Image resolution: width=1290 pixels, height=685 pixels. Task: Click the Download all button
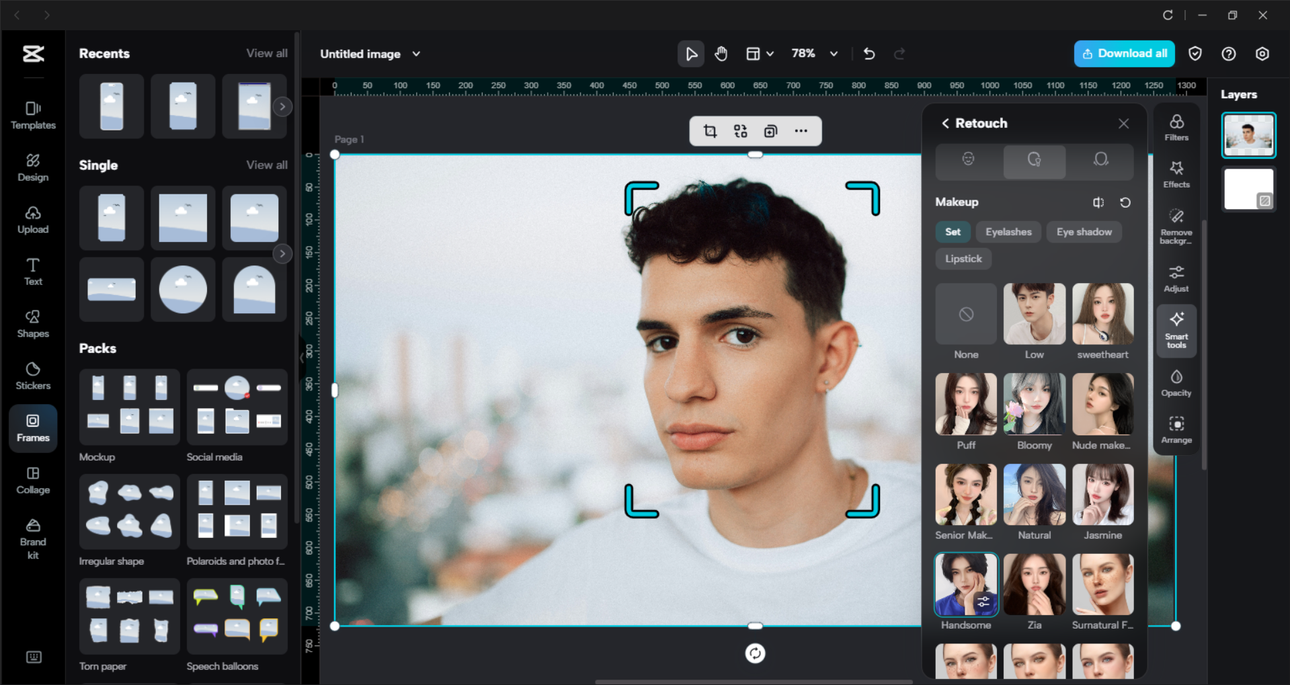pos(1123,54)
